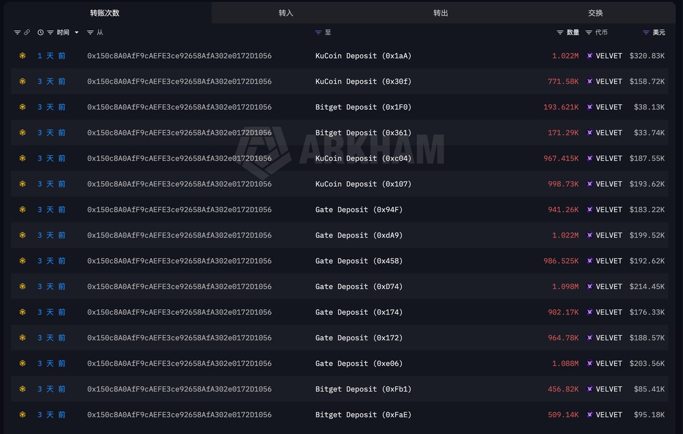Click the $192.62K USD value
Screen dimensions: 683x434
pos(647,261)
